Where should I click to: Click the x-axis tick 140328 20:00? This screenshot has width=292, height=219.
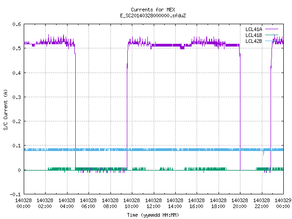[x=240, y=203]
